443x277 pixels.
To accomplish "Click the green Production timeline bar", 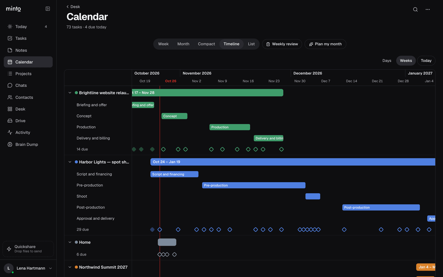I will point(230,127).
